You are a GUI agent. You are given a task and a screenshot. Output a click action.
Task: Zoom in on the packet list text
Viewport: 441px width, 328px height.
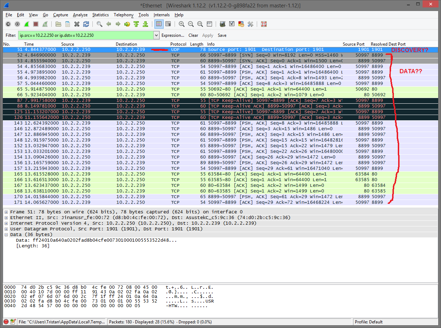181,24
